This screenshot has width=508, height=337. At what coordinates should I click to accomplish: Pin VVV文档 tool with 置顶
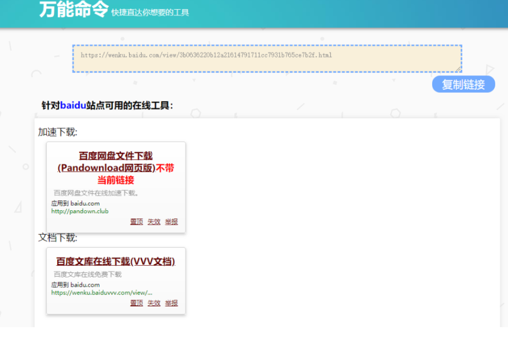click(x=137, y=303)
